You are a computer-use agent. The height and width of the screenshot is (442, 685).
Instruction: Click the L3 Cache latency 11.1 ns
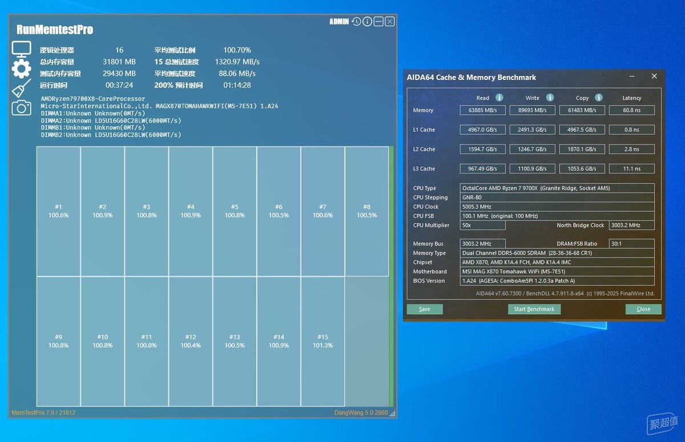click(x=632, y=168)
